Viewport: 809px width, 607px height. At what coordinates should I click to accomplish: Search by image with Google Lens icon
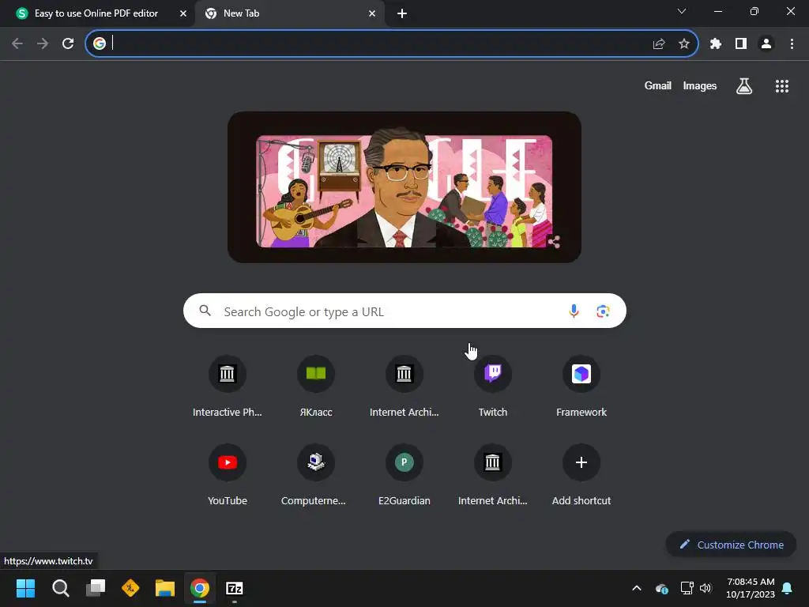(603, 311)
